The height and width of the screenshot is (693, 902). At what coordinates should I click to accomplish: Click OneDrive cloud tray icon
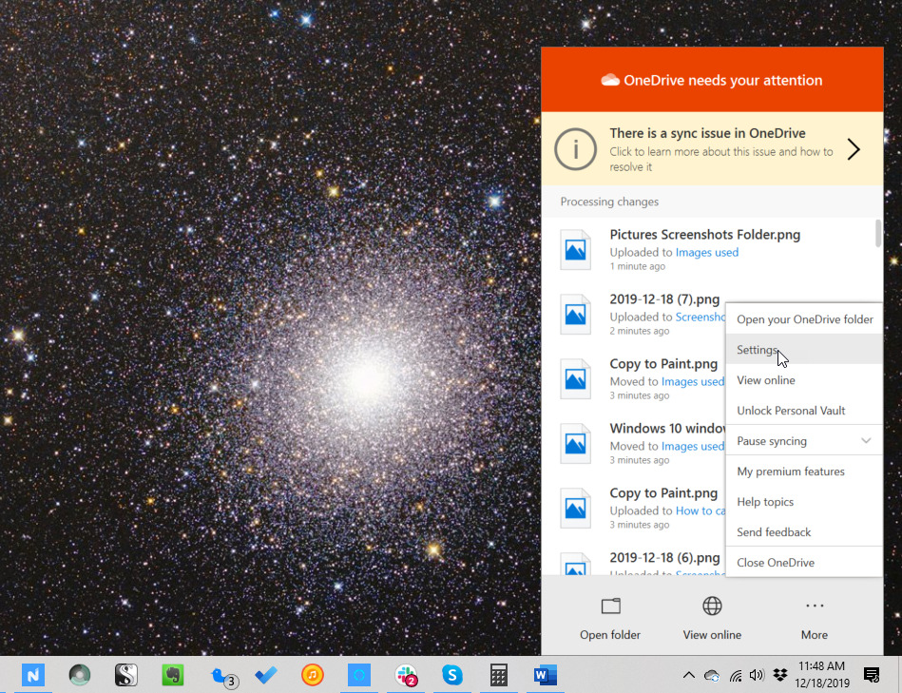[712, 675]
